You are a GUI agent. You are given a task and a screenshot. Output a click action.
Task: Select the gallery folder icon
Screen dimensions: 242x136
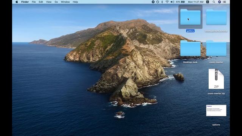190,17
